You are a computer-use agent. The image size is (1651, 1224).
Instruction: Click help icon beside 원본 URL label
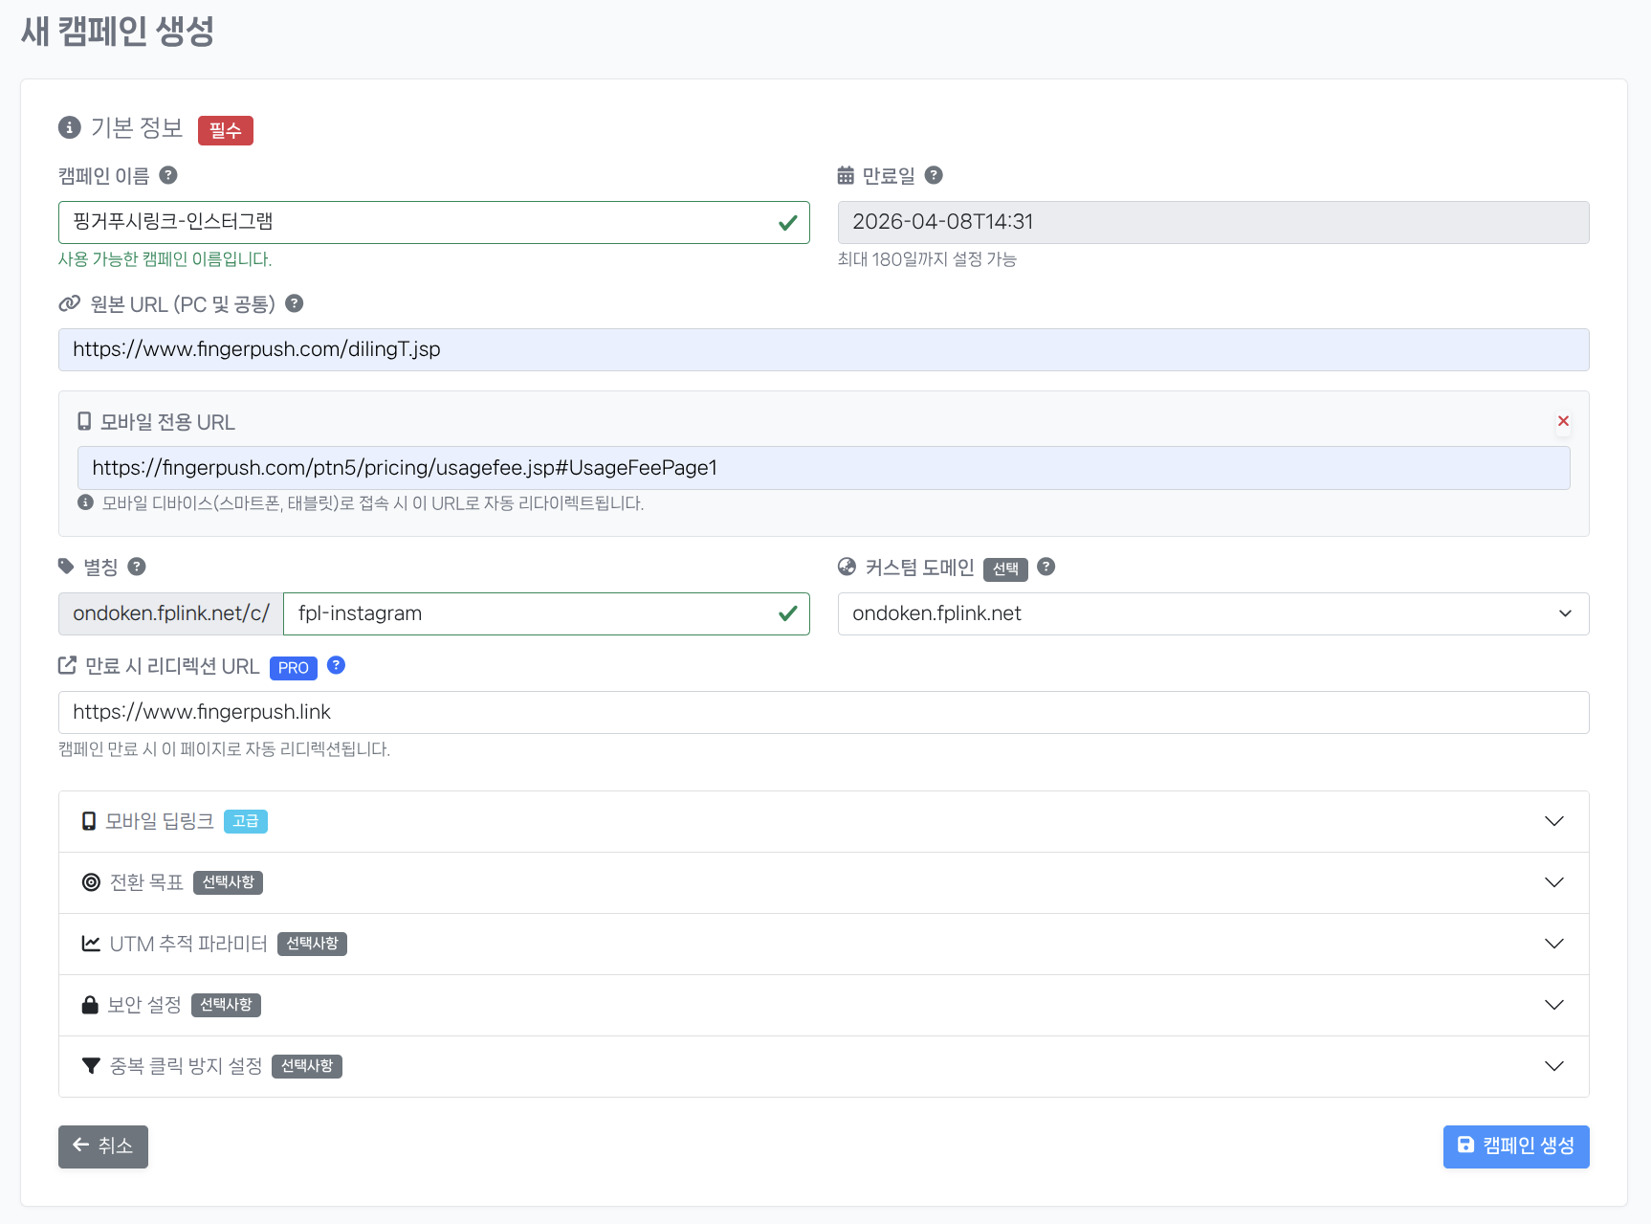(295, 303)
